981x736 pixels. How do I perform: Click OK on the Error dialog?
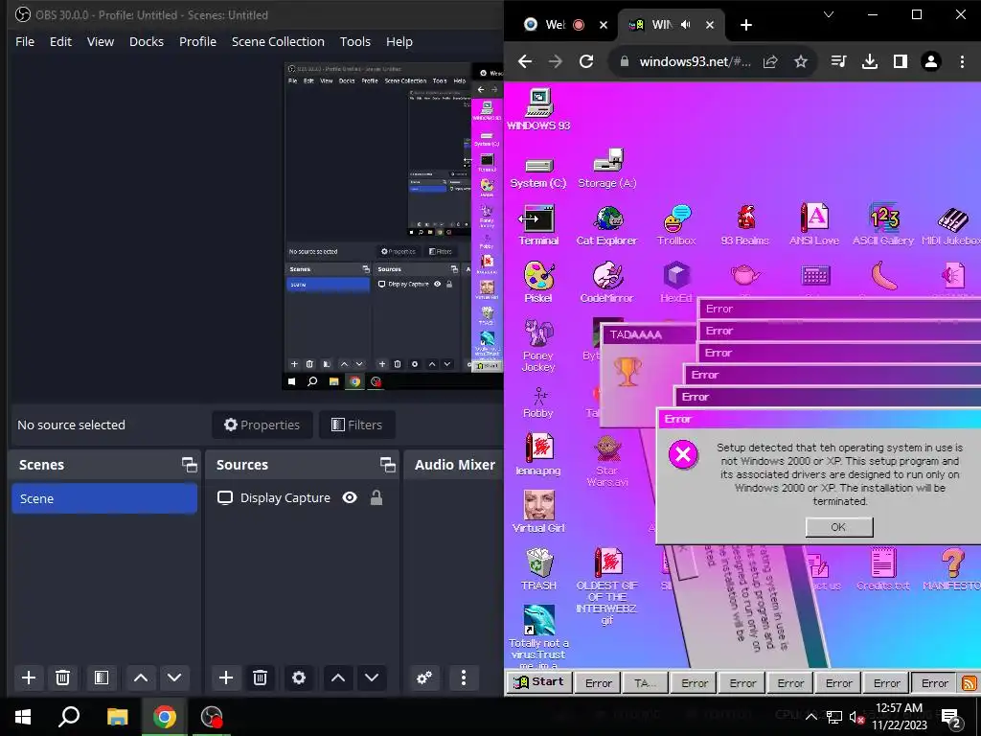tap(839, 527)
